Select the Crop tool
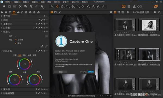 click(67, 6)
